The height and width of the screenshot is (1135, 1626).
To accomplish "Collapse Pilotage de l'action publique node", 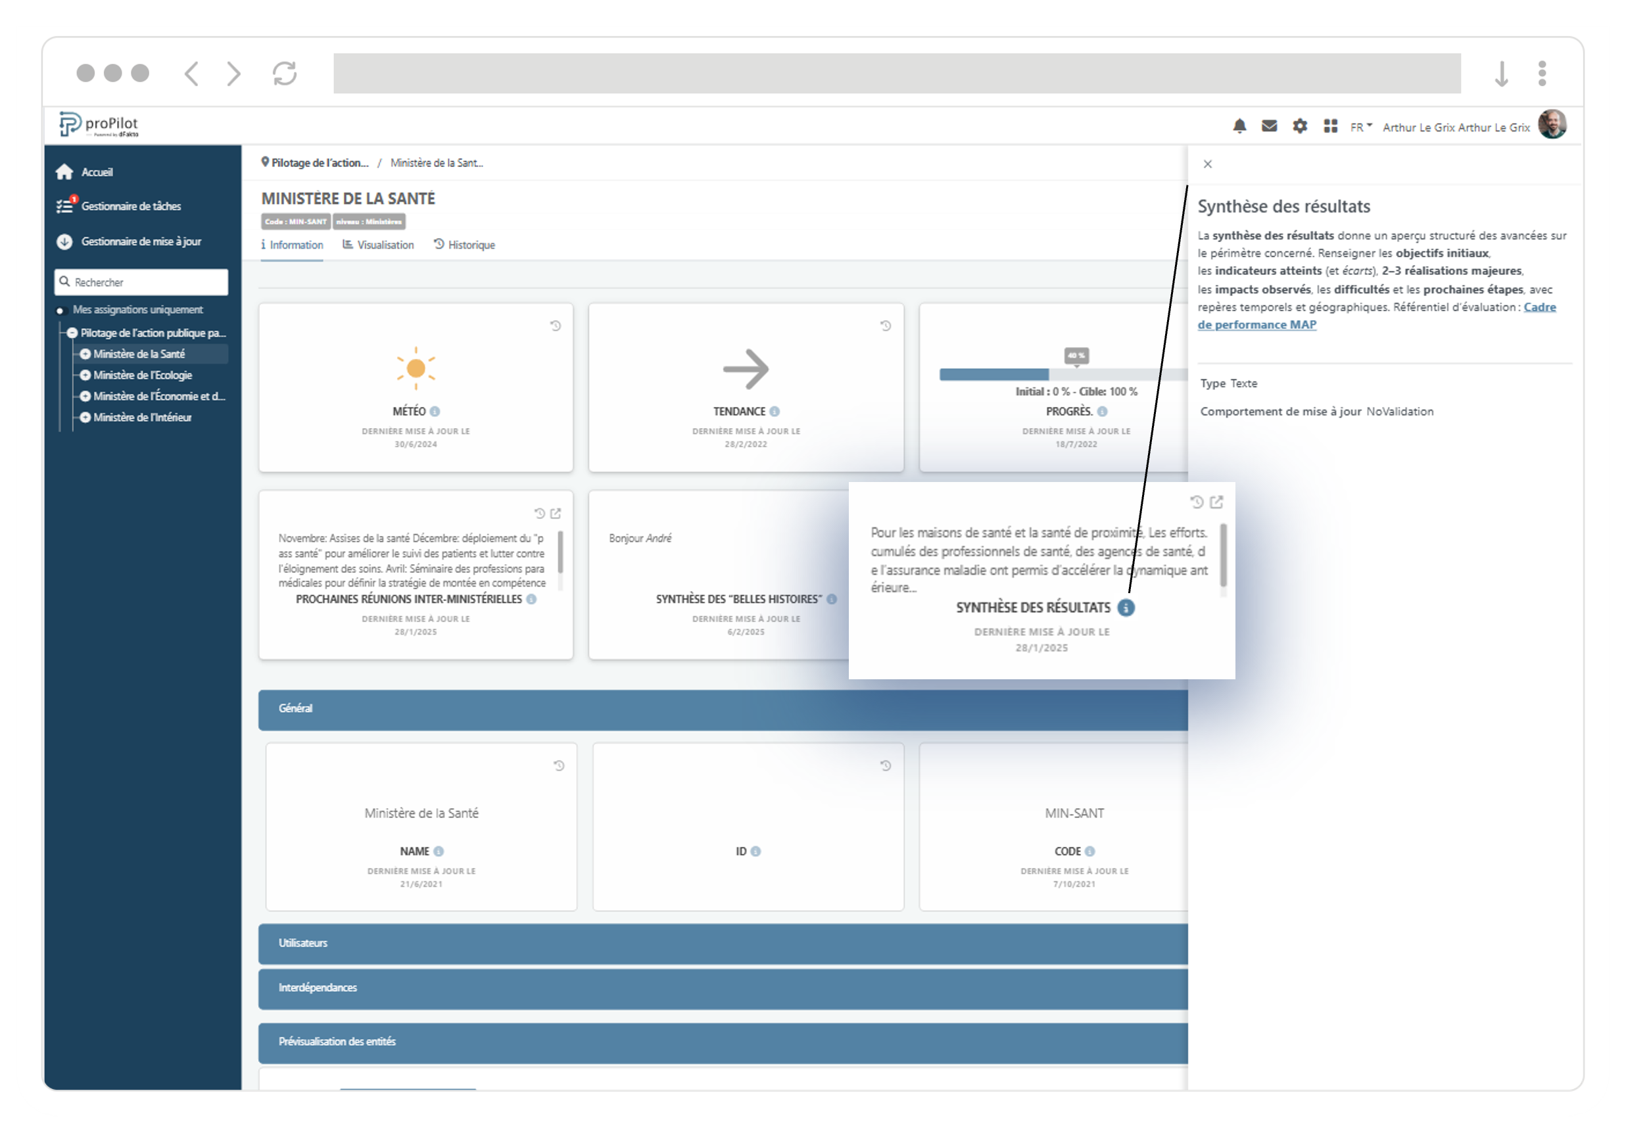I will pos(72,333).
